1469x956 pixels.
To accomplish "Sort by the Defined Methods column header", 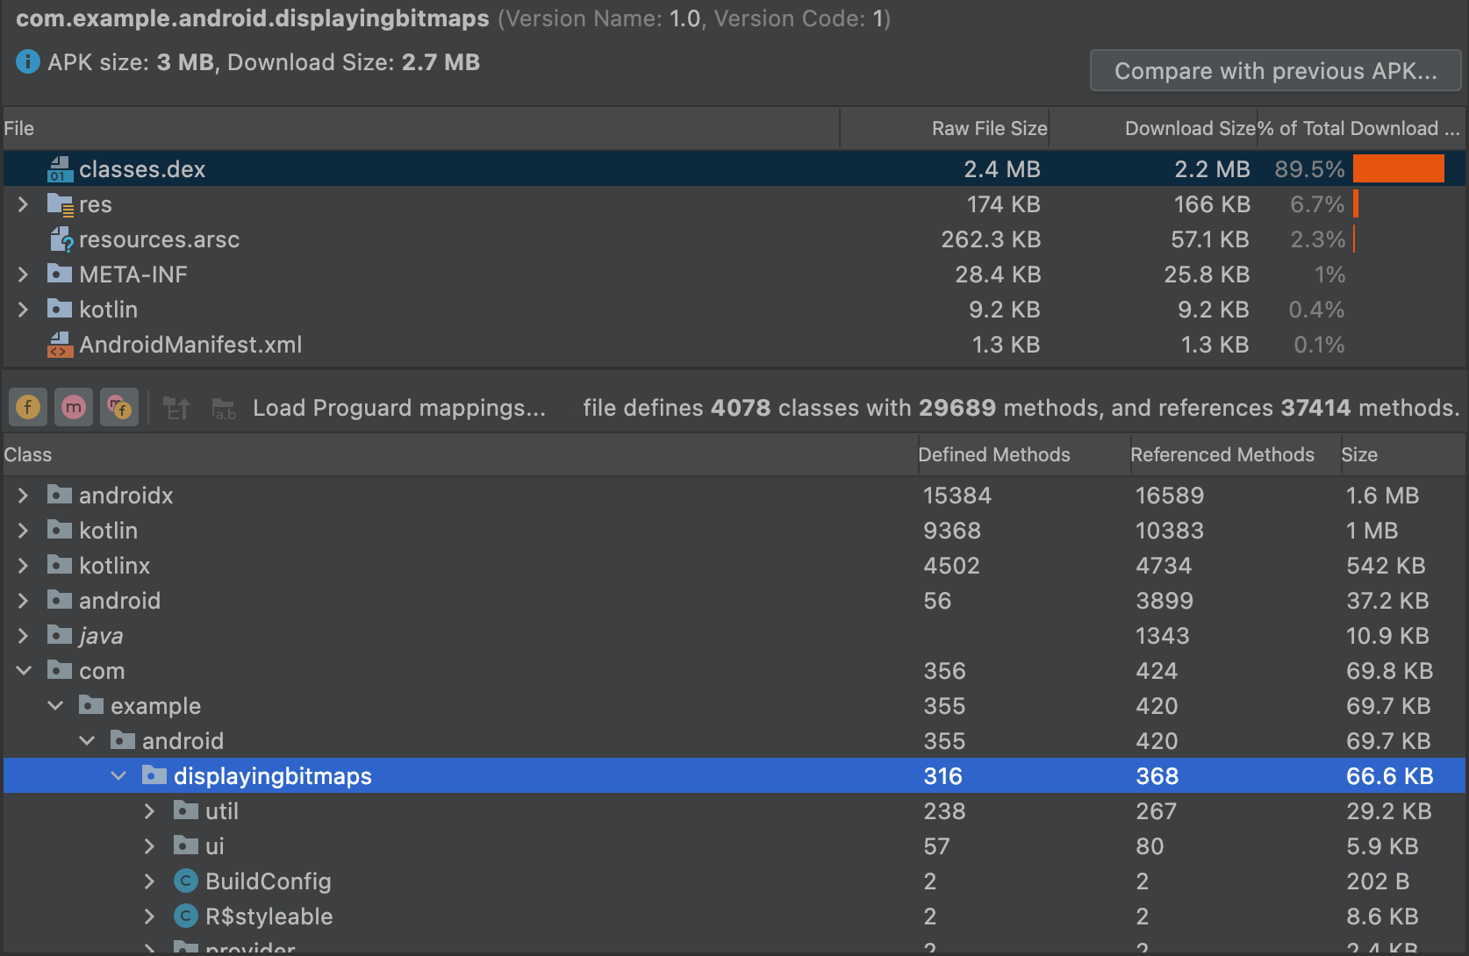I will coord(993,454).
